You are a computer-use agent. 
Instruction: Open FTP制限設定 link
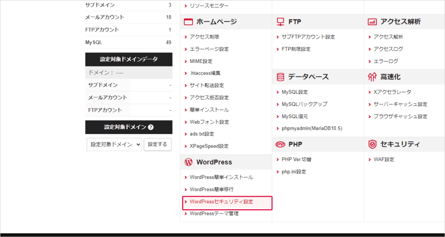coord(296,49)
